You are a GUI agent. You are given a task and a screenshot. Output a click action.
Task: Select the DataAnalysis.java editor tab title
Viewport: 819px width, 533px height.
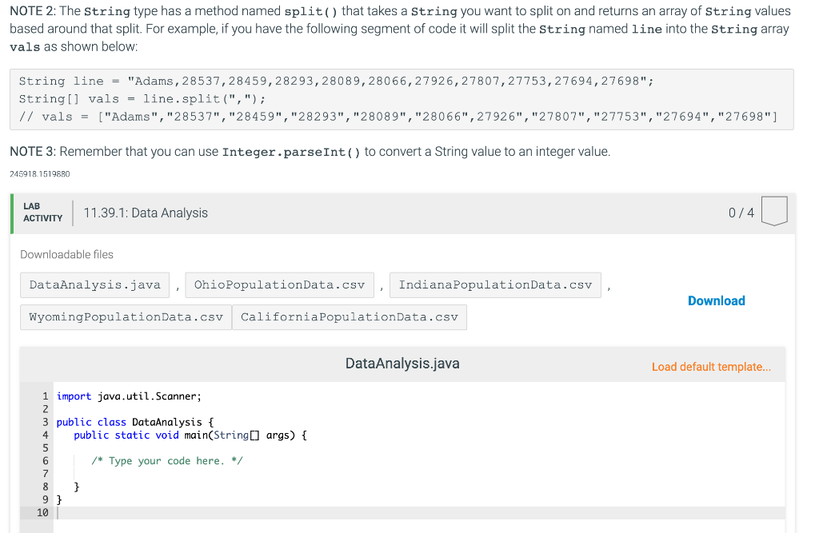[x=402, y=363]
